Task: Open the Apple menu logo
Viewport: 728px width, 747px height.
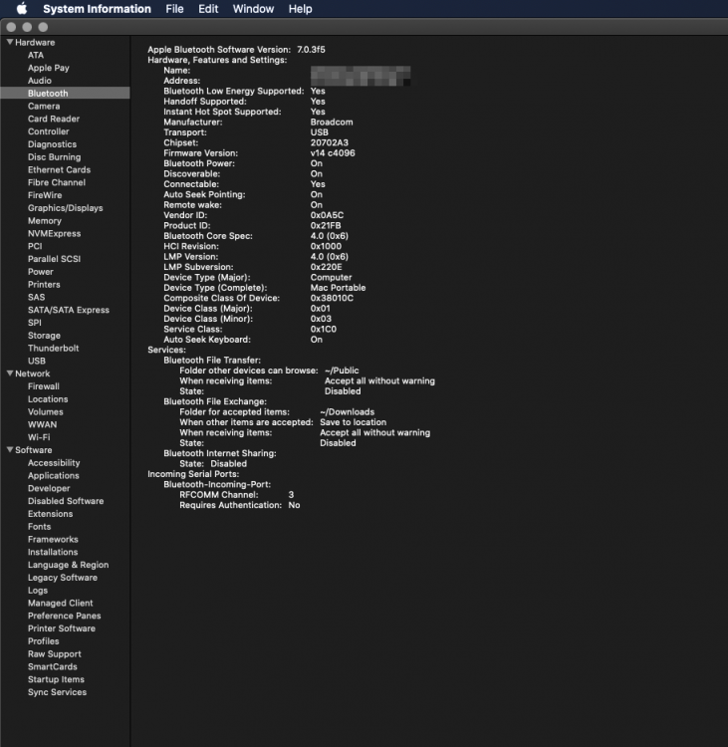Action: point(22,9)
